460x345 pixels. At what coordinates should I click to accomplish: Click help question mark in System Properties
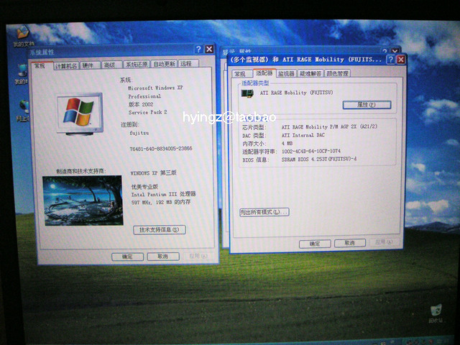click(198, 49)
